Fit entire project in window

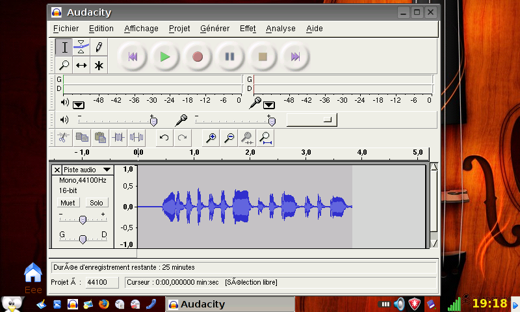pyautogui.click(x=266, y=137)
